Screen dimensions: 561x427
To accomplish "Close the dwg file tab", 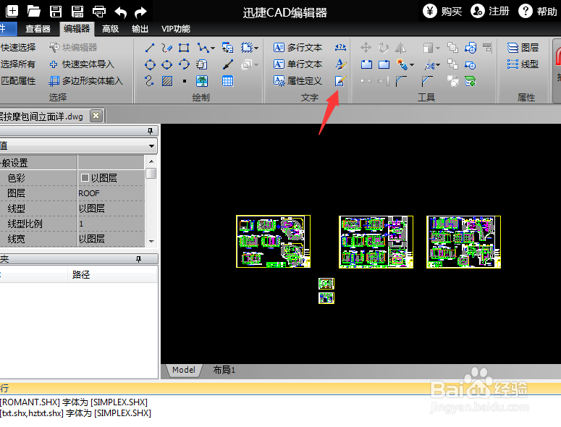I will pos(96,116).
